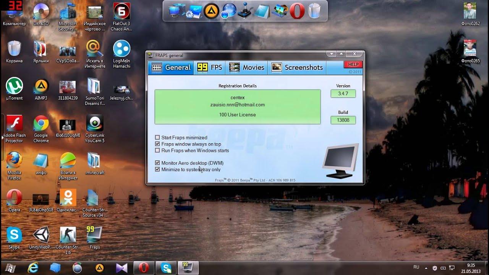Image resolution: width=489 pixels, height=275 pixels.
Task: Open Microsoft Security desktop shortcut
Action: pos(68,17)
